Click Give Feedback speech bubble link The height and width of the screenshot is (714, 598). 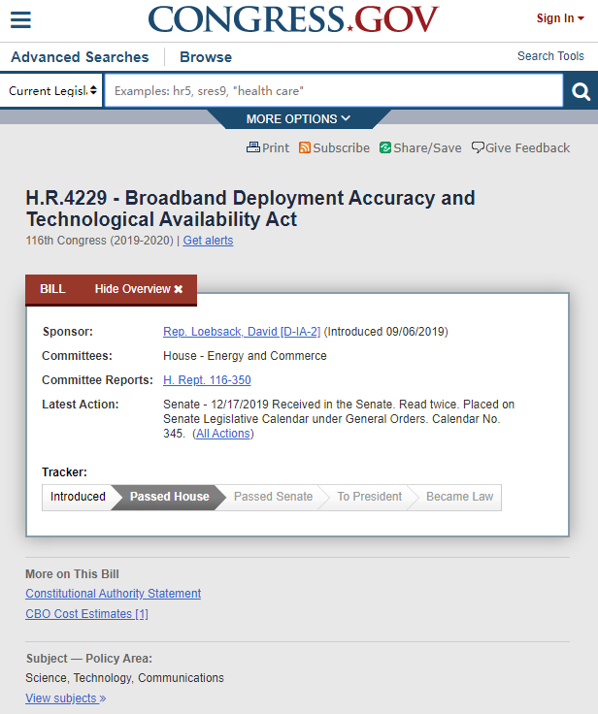coord(520,148)
